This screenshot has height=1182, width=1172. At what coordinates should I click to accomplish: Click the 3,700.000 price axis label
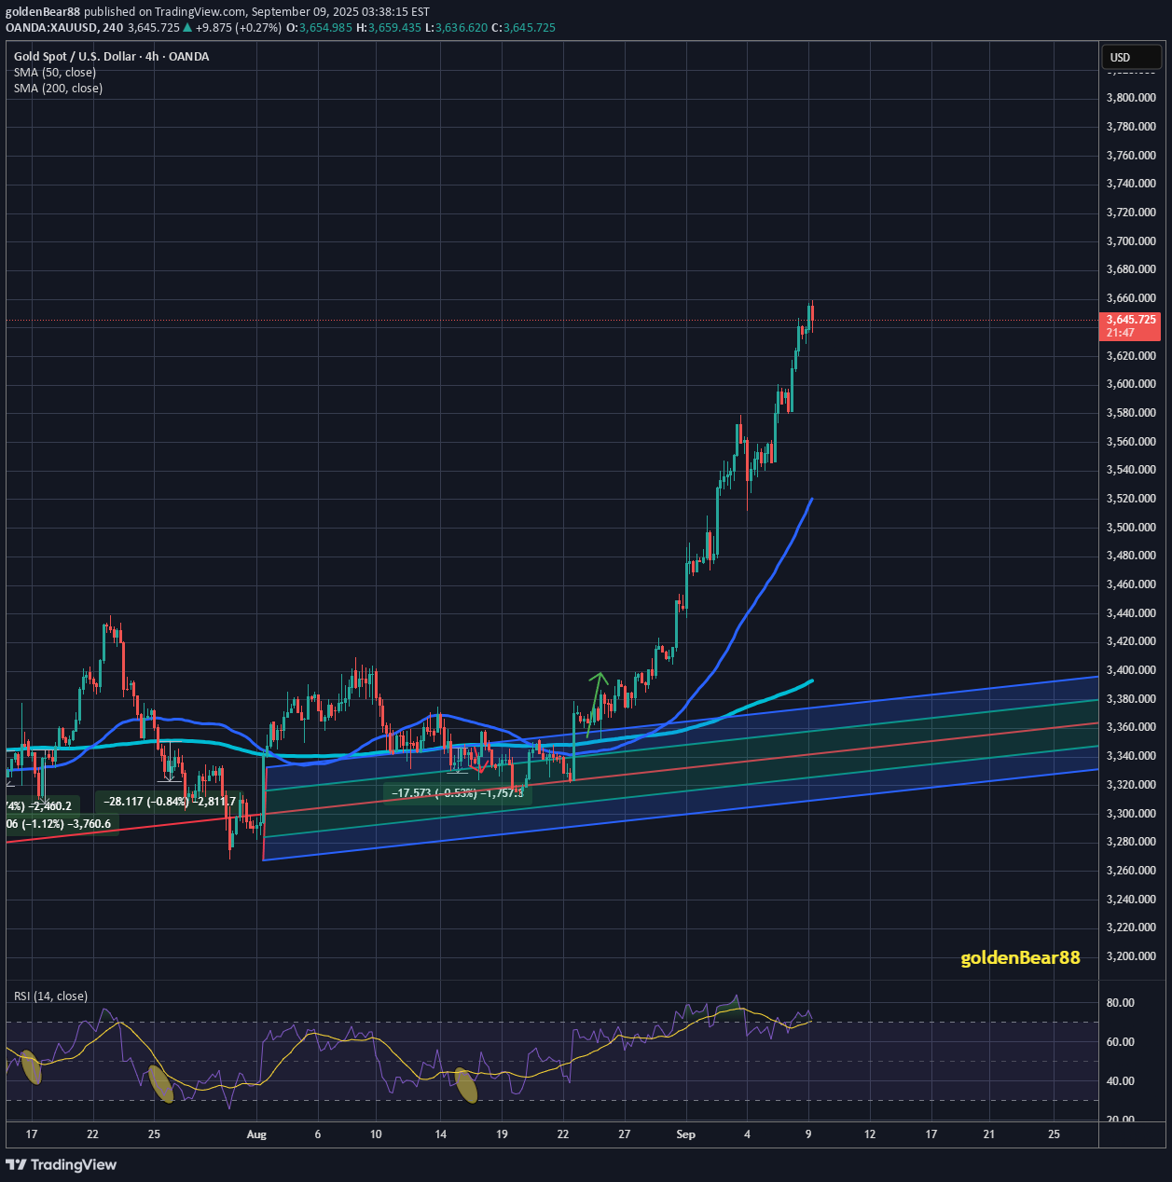pos(1131,241)
